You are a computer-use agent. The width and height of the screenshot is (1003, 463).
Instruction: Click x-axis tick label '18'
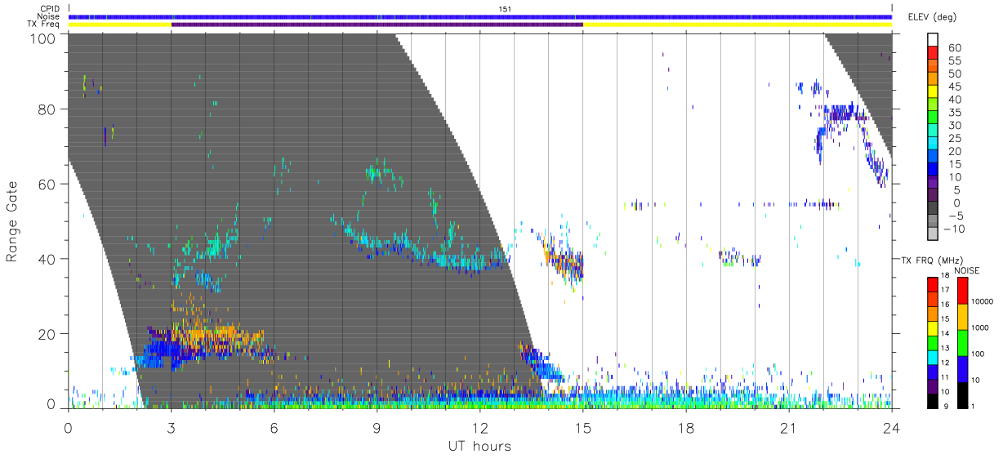[686, 427]
